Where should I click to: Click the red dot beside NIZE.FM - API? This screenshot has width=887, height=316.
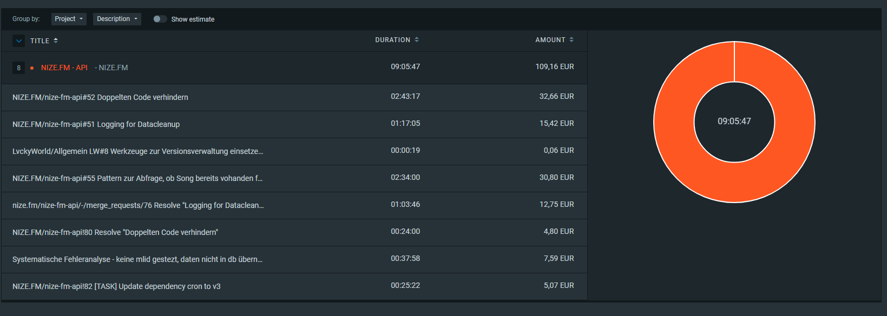[x=32, y=68]
